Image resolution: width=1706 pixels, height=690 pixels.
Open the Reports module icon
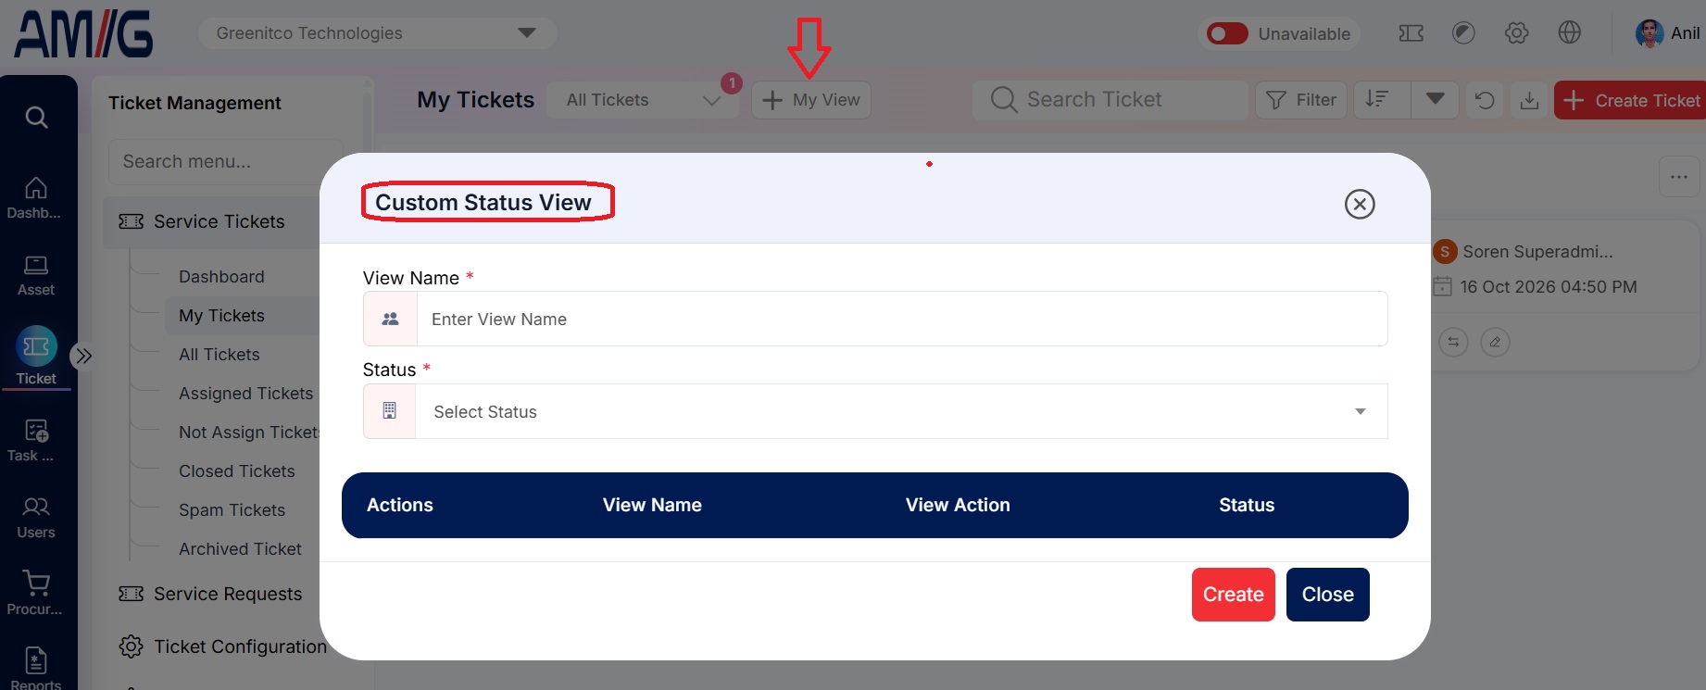click(x=35, y=667)
